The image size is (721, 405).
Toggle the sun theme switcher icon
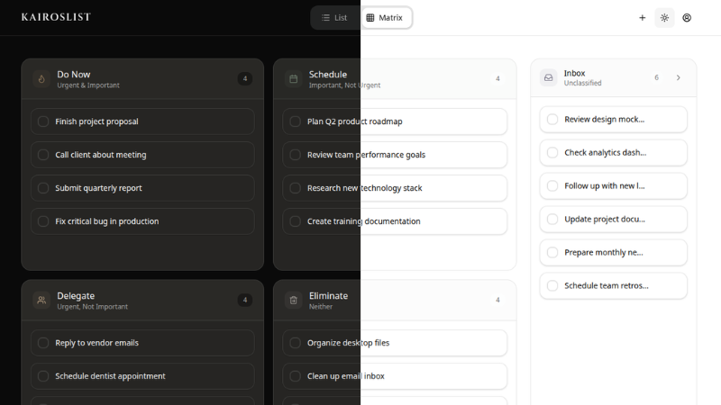click(x=664, y=18)
